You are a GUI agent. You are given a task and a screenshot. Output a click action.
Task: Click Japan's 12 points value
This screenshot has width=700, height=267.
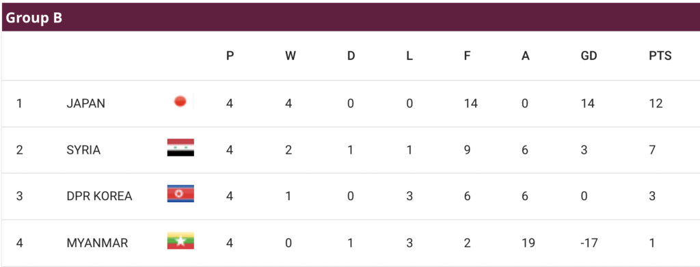(x=656, y=103)
